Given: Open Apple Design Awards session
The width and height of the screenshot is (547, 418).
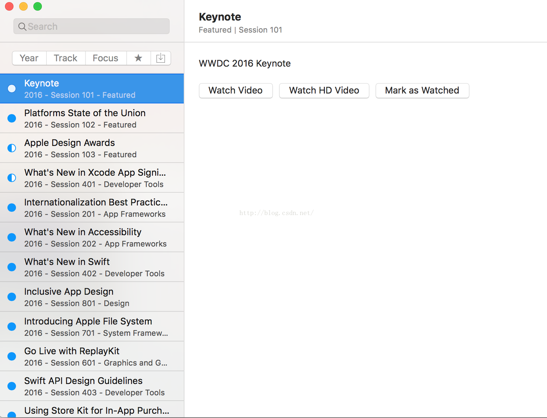Looking at the screenshot, I should point(92,148).
